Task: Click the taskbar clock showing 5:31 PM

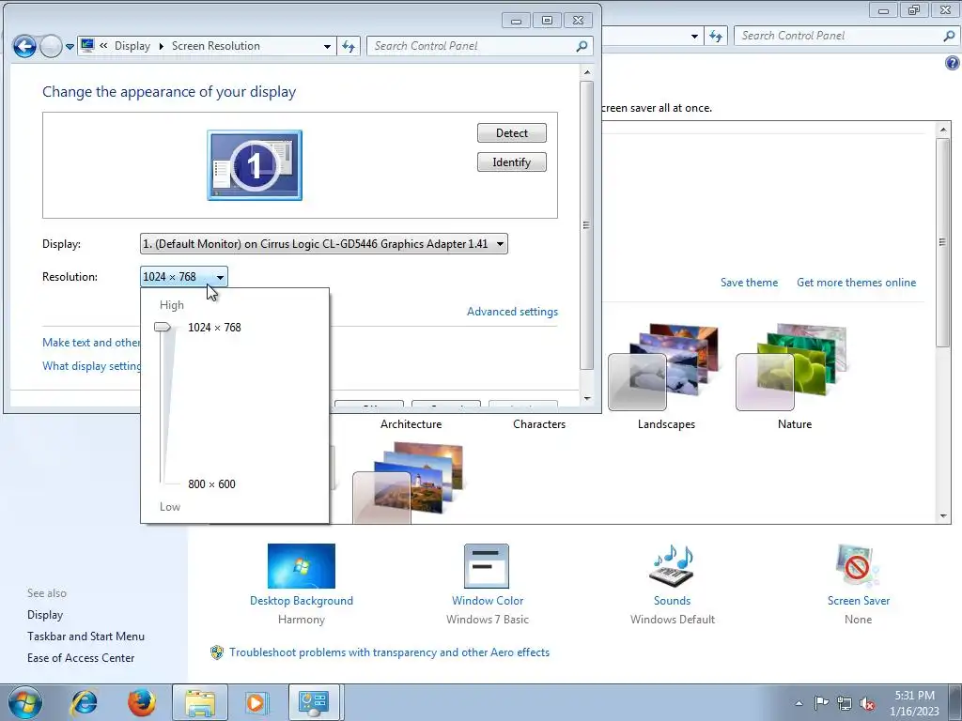Action: point(915,703)
